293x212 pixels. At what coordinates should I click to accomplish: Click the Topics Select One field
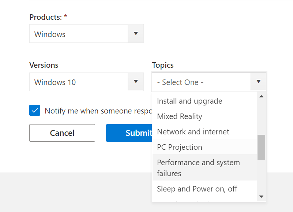coord(202,82)
